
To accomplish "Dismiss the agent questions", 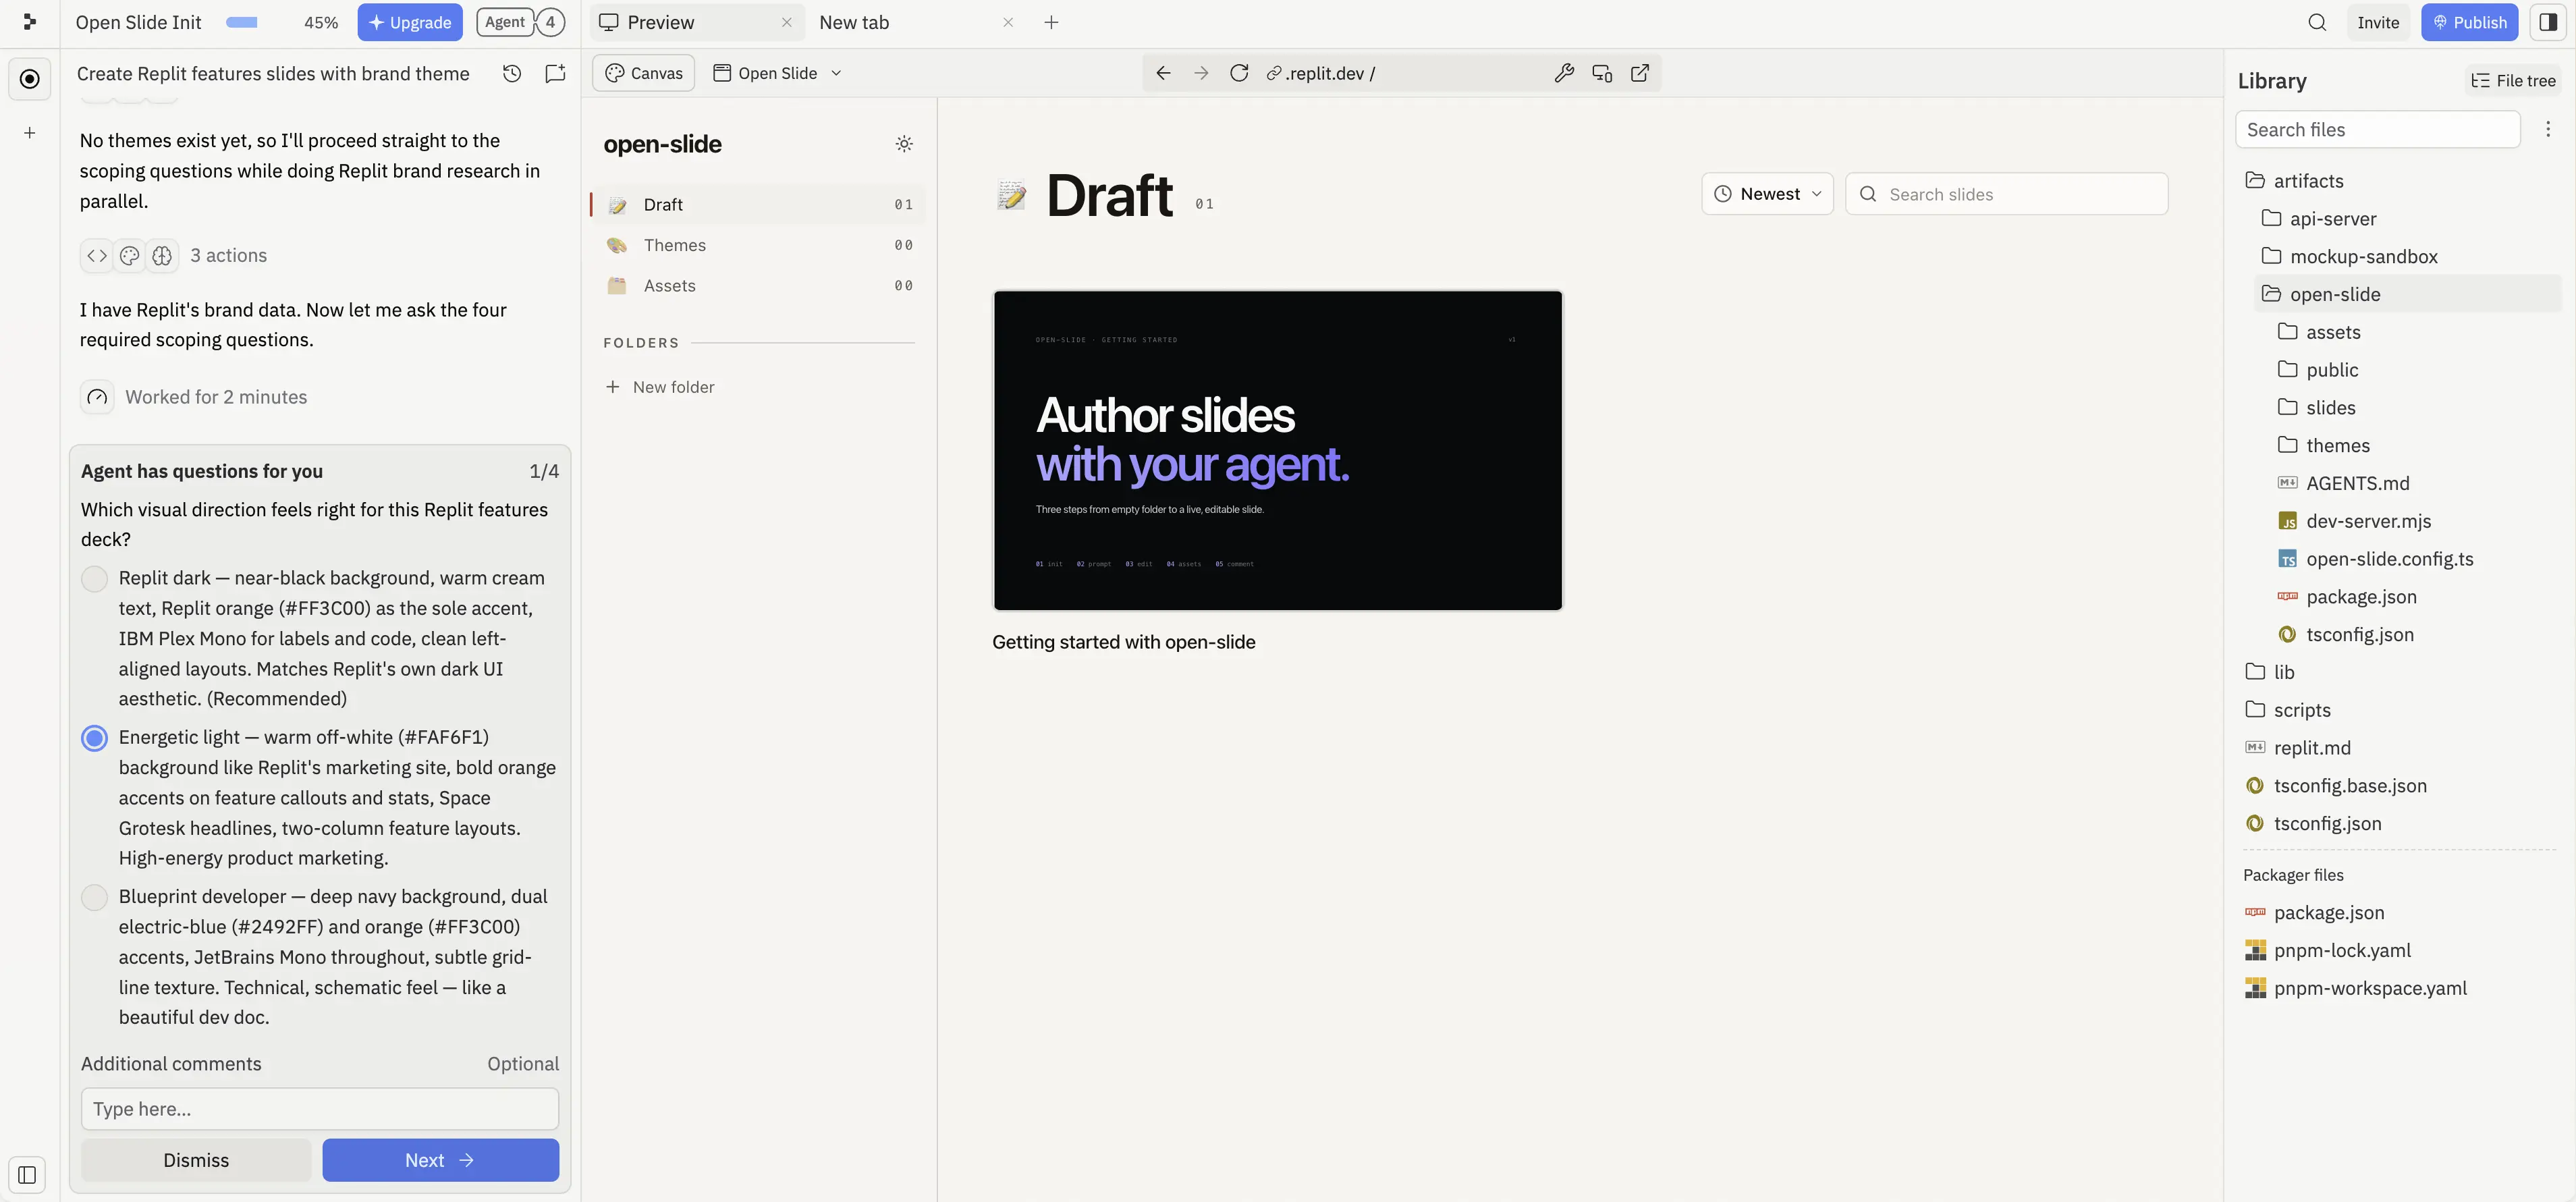I will click(196, 1161).
